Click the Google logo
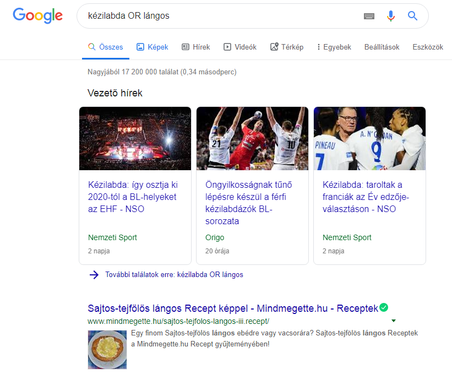Screen dimensions: 452x374 click(37, 15)
